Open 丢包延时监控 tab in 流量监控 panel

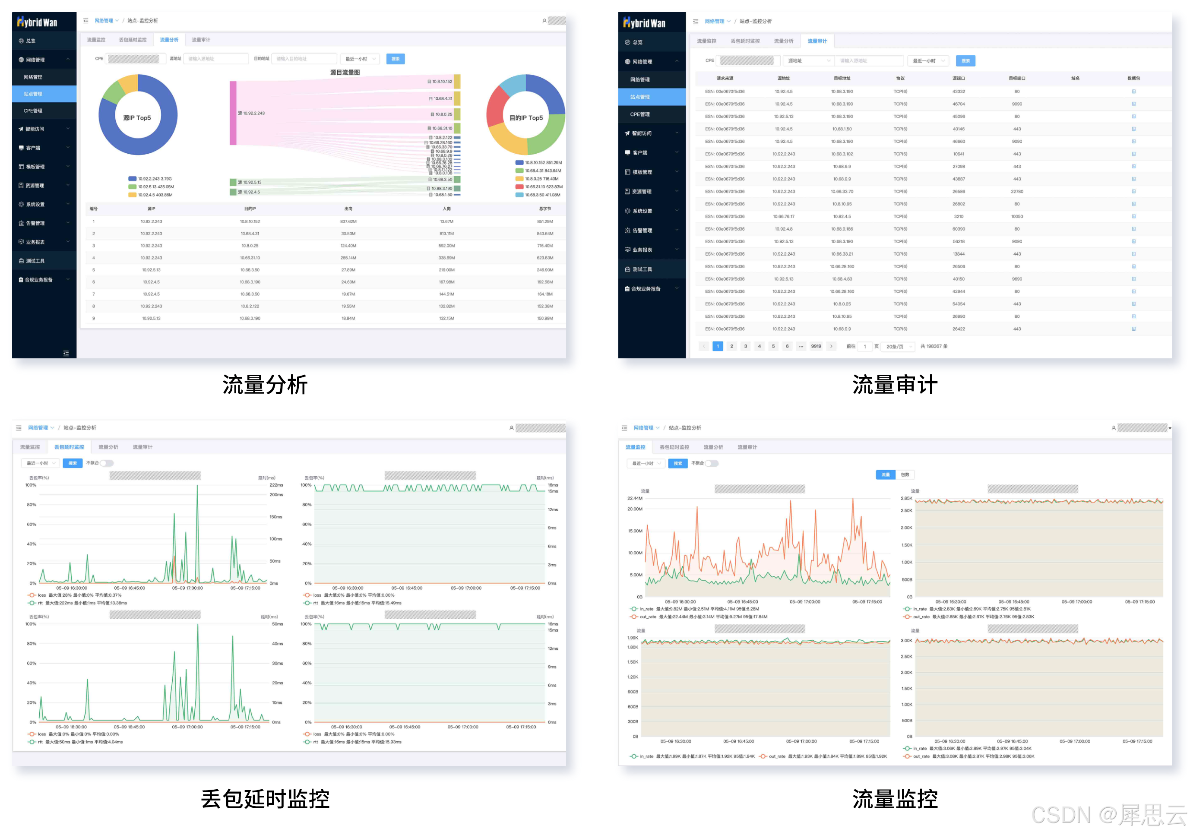[674, 447]
